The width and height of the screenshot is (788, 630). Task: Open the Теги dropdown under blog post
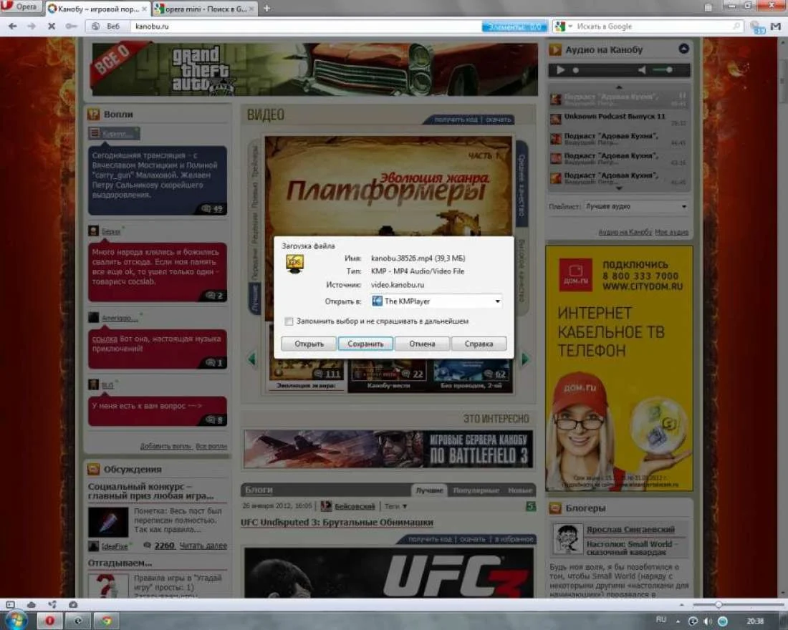pyautogui.click(x=396, y=506)
